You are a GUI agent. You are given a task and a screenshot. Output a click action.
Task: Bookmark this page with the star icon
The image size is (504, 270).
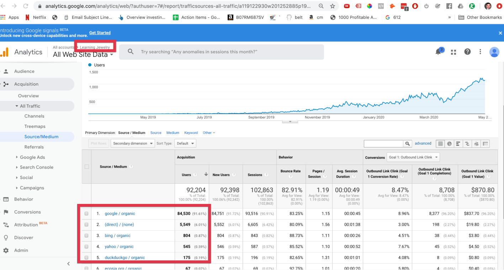[x=333, y=6]
